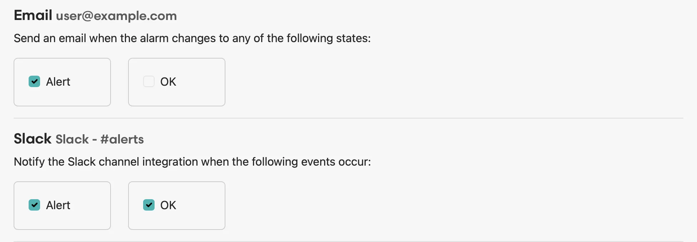
Task: Disable the Slack OK checkbox
Action: pyautogui.click(x=149, y=205)
